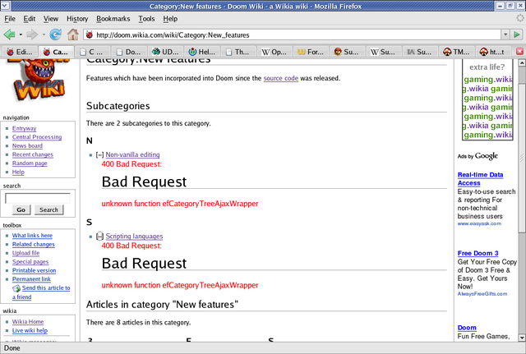Open the View menu
This screenshot has height=354, width=526.
click(51, 19)
